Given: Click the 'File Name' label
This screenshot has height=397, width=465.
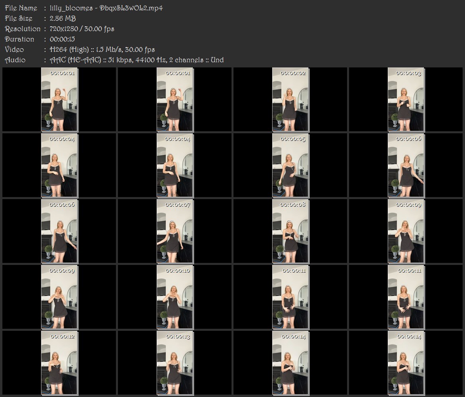Looking at the screenshot, I should [x=21, y=8].
